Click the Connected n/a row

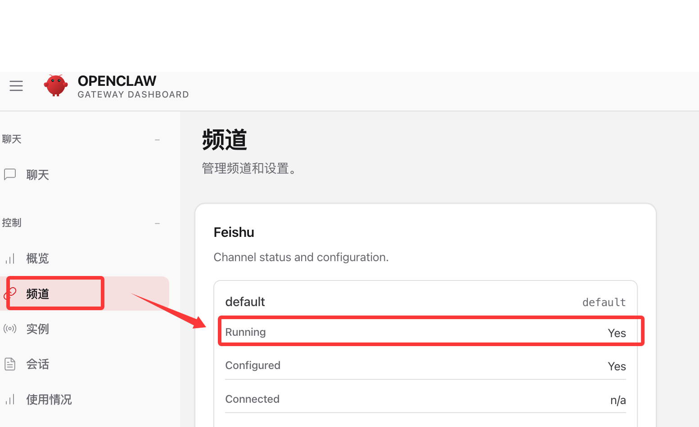tap(425, 399)
